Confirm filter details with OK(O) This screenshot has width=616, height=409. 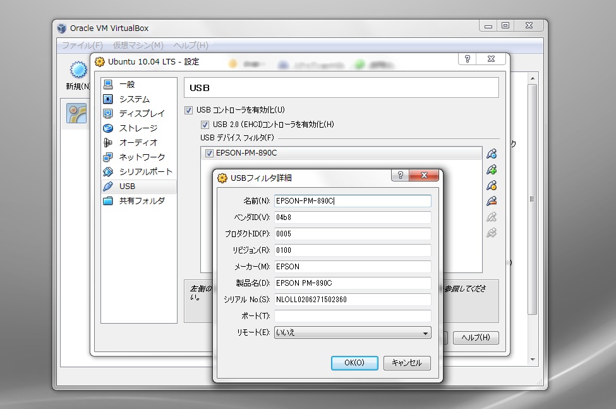pos(354,363)
